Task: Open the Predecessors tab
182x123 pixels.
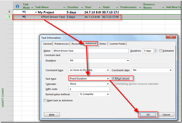Action: 62,44
